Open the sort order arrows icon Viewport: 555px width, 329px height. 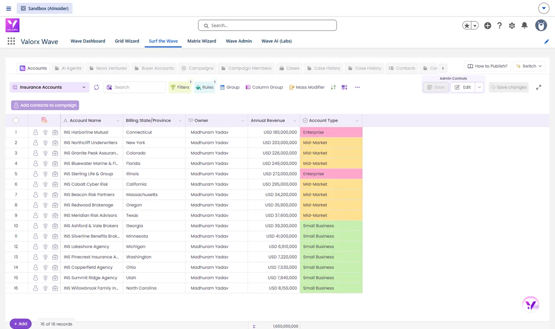point(333,87)
